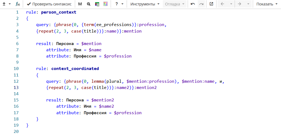This screenshot has width=281, height=134.
Task: Click $profession variable on line 8
Action: pyautogui.click(x=118, y=56)
